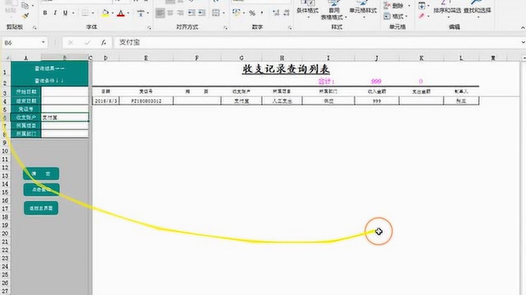The height and width of the screenshot is (295, 526).
Task: Click the date cell 2018/8/3
Action: (106, 101)
